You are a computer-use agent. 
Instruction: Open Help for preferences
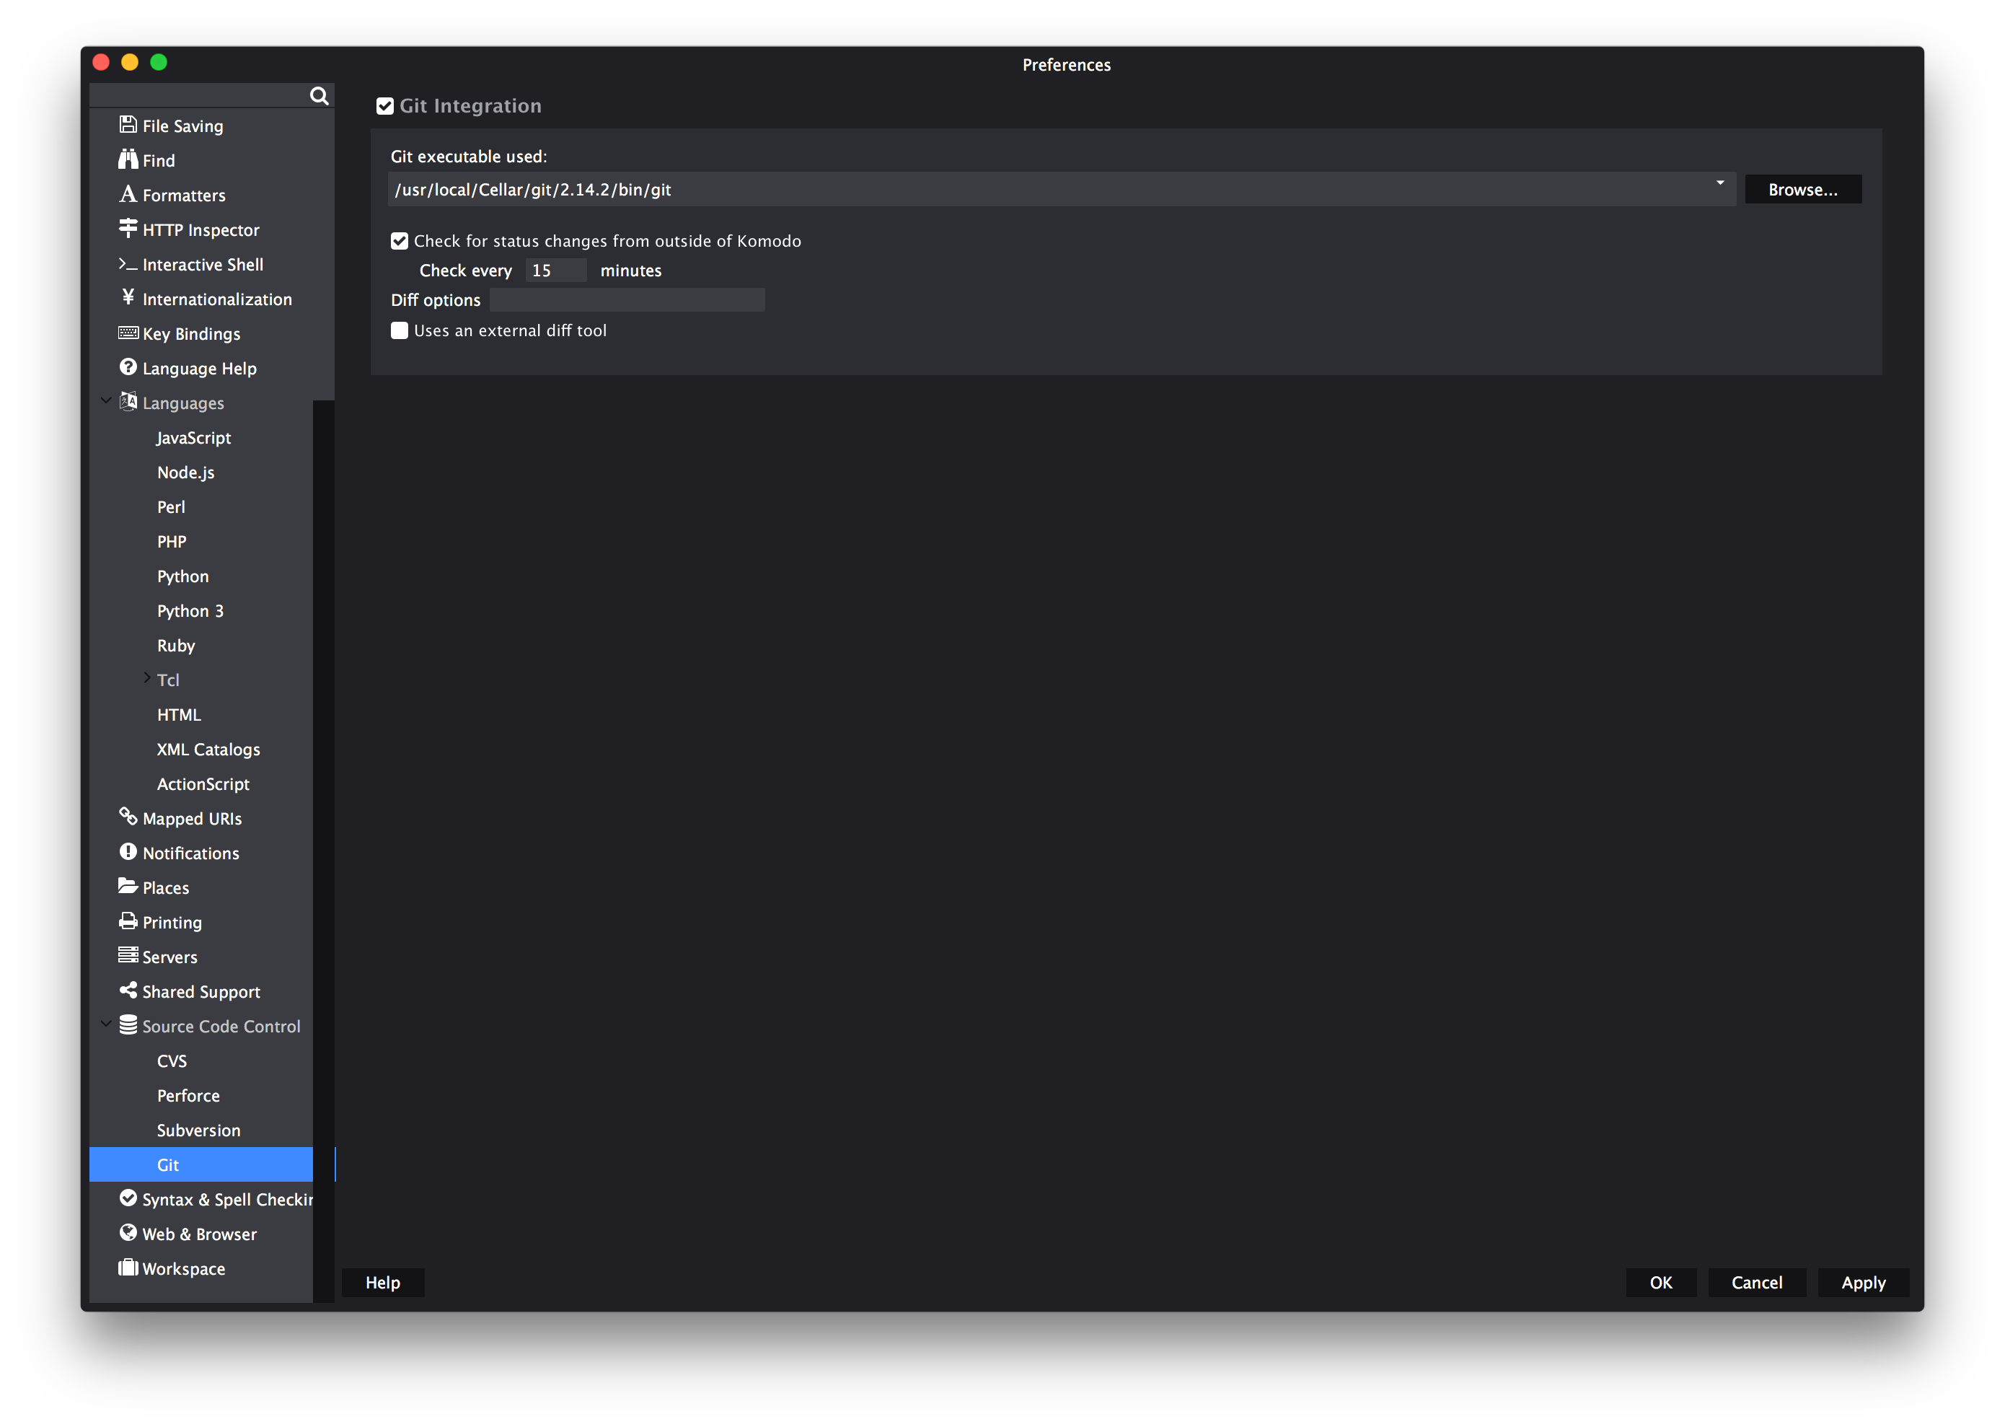pyautogui.click(x=383, y=1282)
